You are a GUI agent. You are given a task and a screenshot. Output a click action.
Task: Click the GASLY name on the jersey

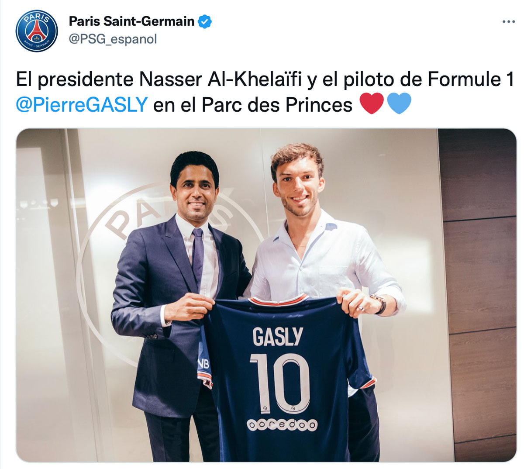coord(278,337)
